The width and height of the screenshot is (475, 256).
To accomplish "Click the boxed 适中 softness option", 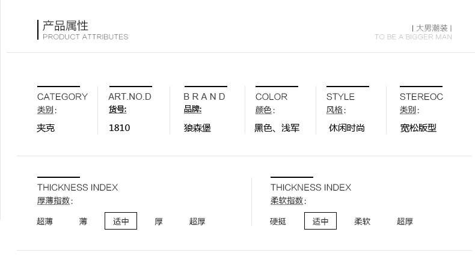I will [320, 221].
